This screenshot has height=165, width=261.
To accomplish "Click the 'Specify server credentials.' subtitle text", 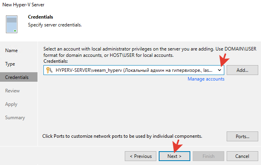I will [54, 25].
